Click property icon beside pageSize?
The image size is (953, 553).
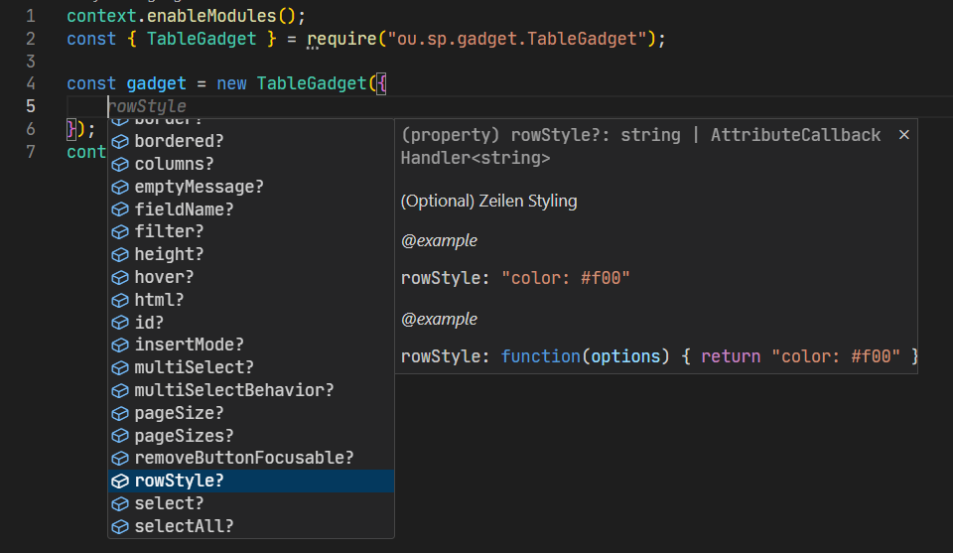(120, 413)
